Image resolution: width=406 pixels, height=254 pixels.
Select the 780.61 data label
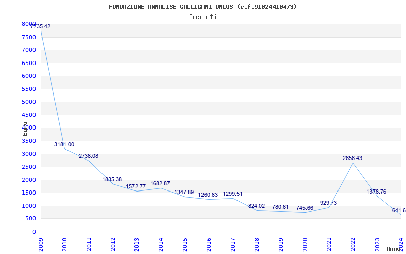click(x=280, y=207)
